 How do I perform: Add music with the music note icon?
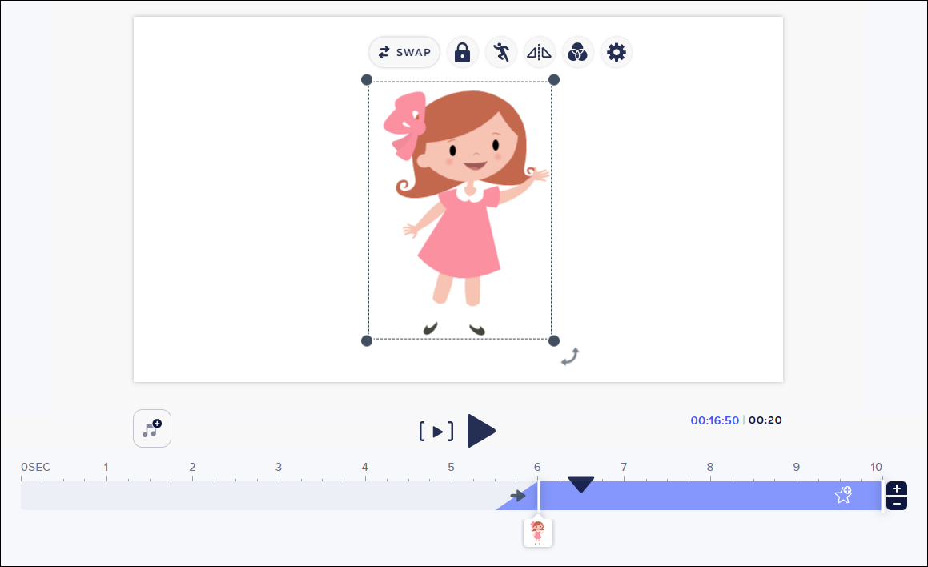coord(152,428)
